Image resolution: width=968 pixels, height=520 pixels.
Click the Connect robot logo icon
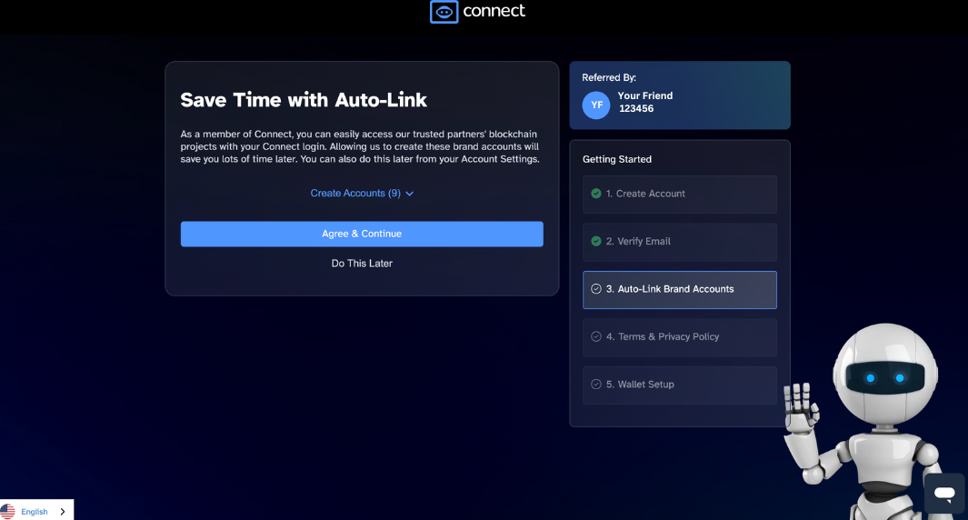444,12
